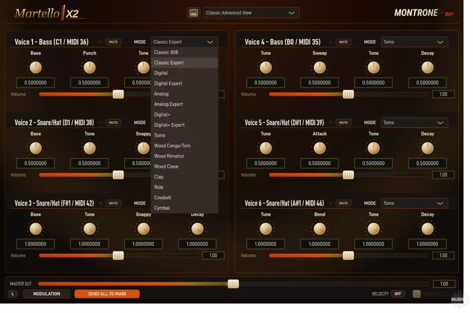Turn the Voice 1 Base knob
Viewport: 473px width, 313px height.
35,67
